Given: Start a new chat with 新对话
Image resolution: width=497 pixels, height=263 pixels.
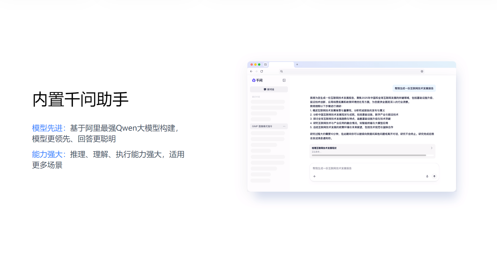Looking at the screenshot, I should tap(269, 89).
